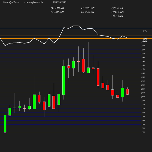Click the first tall green candle at far left
Screen dimensions: 152x152
pyautogui.click(x=5, y=124)
